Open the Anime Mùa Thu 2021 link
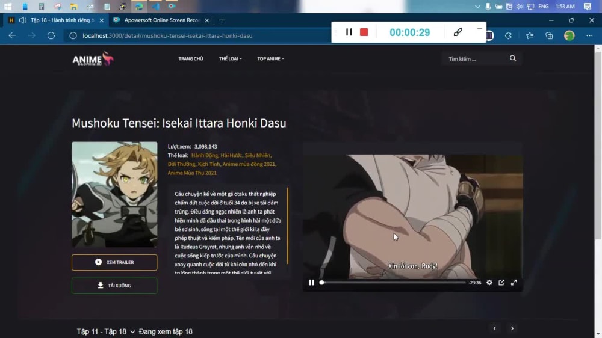Screen dimensions: 602x338 point(192,173)
